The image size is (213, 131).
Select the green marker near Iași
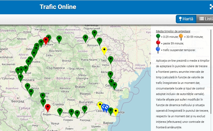pyautogui.click(x=111, y=60)
